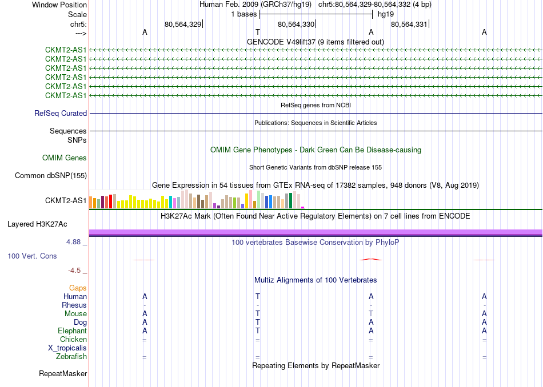Click the 4.88 PhyloP upper scale value
Viewport: 543px width, 387px height.
point(73,242)
